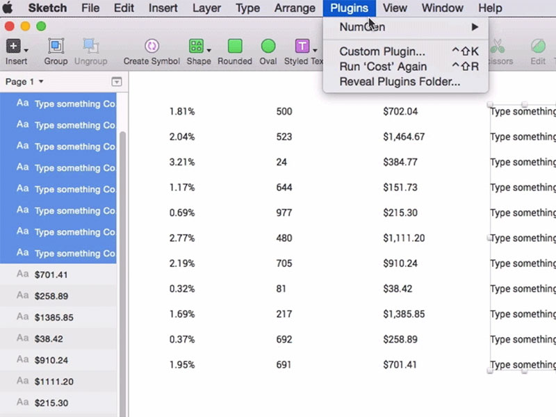Select the $258.89 layer in the layer list
Image resolution: width=556 pixels, height=417 pixels.
[58, 295]
